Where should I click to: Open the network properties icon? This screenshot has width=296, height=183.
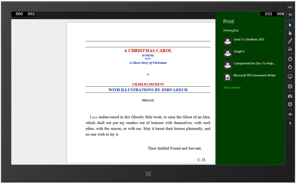point(290,114)
